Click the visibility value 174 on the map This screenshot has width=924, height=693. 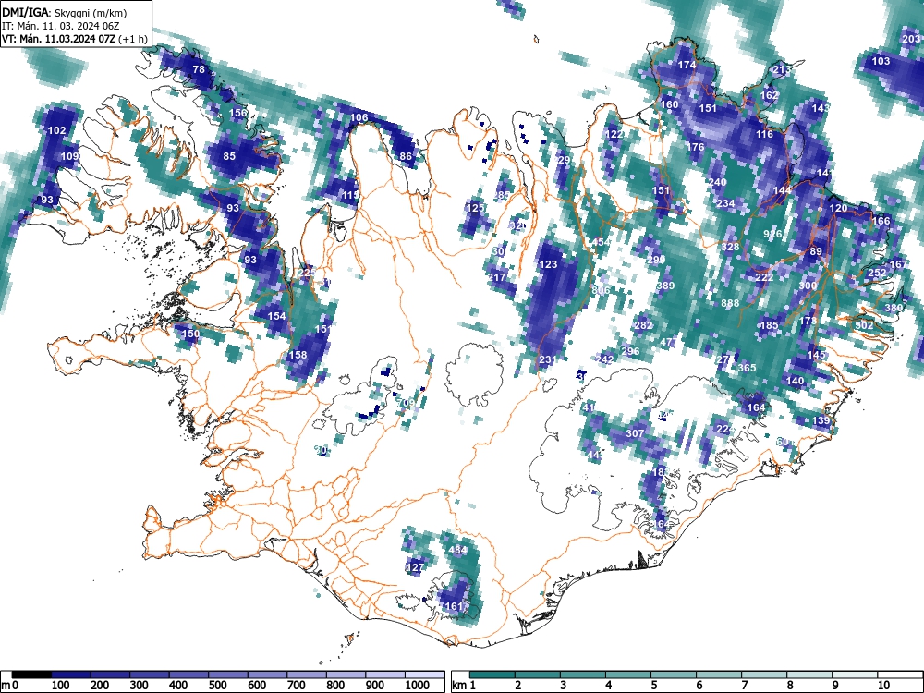coord(687,66)
